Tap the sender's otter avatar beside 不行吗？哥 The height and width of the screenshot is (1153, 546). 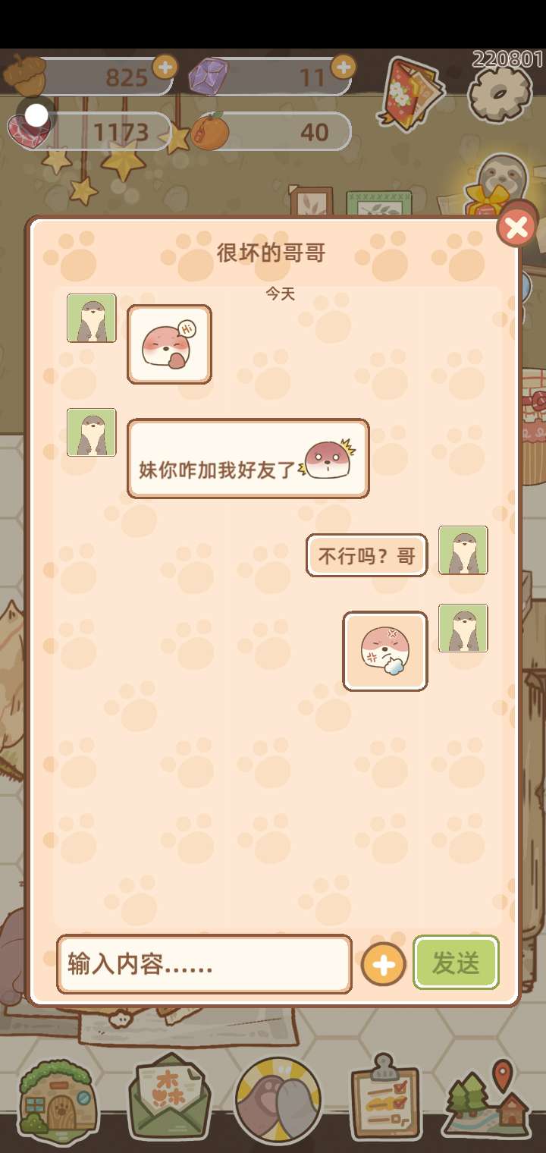click(463, 550)
